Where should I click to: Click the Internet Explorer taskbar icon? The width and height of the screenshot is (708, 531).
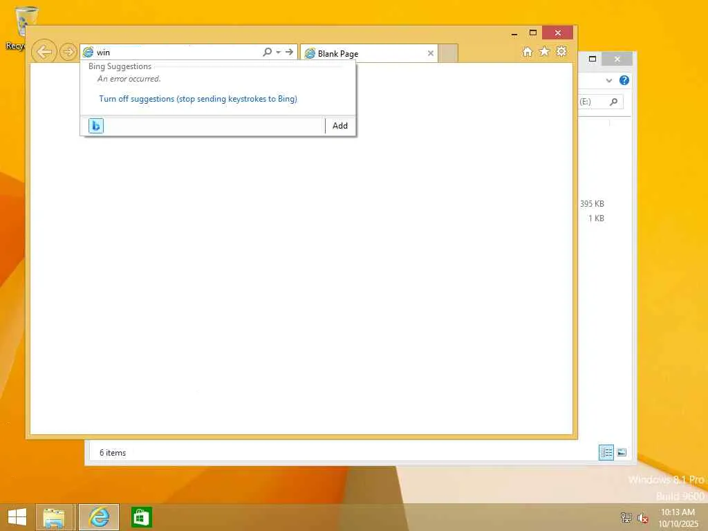click(x=99, y=517)
